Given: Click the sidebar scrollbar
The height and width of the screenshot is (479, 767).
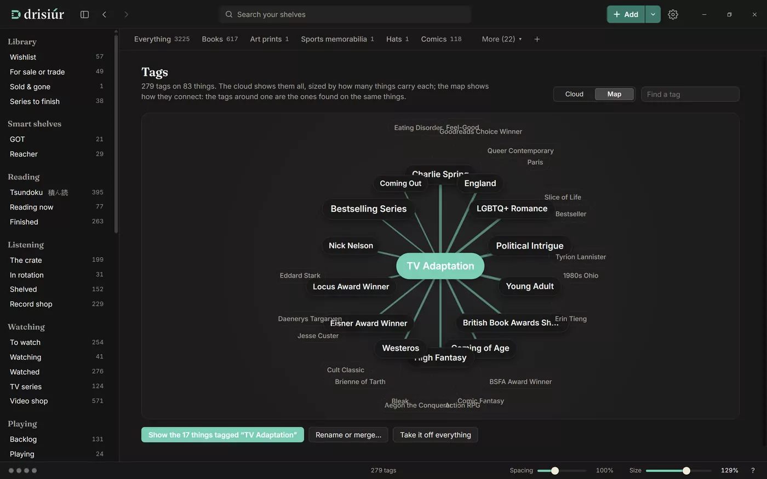Looking at the screenshot, I should click(x=116, y=134).
